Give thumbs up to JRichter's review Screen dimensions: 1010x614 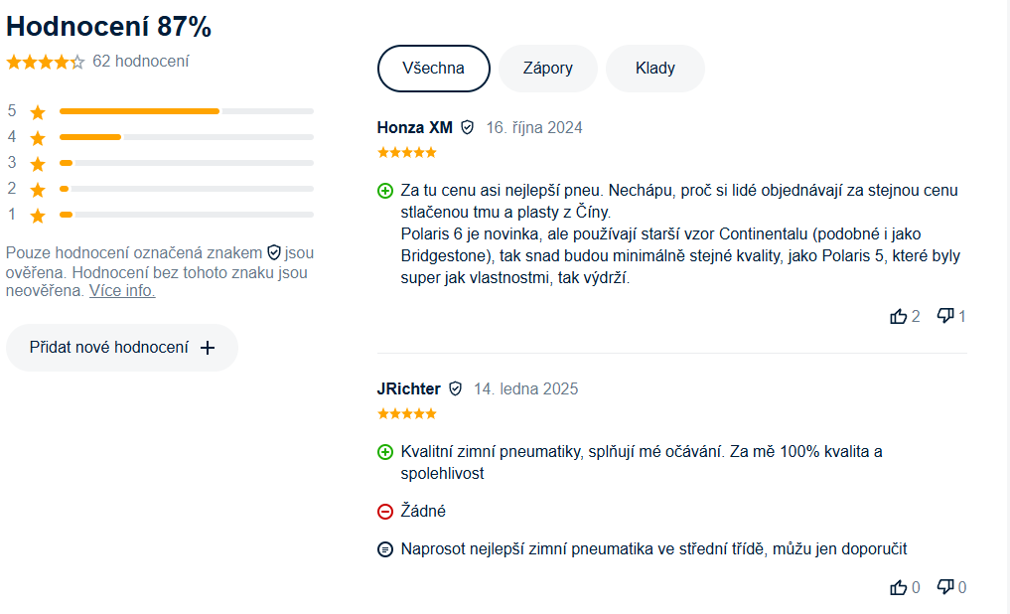point(898,587)
